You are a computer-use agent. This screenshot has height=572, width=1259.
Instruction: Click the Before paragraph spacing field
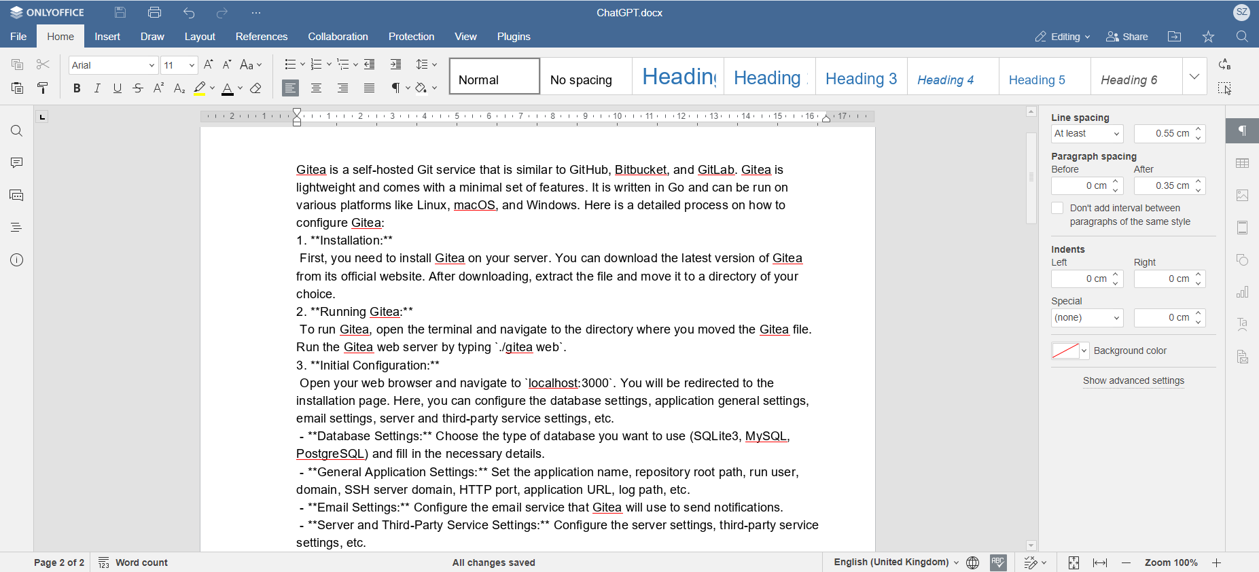tap(1087, 186)
